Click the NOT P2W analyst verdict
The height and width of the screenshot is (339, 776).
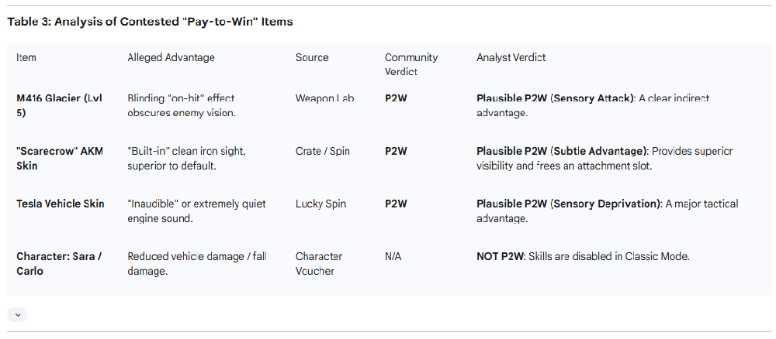click(501, 256)
